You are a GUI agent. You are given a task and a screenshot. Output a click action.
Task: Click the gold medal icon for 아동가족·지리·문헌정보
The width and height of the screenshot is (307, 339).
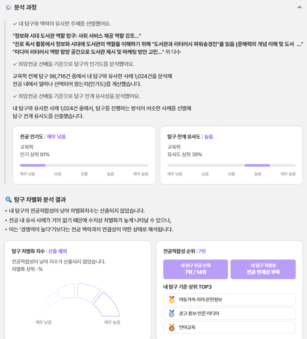pyautogui.click(x=171, y=300)
